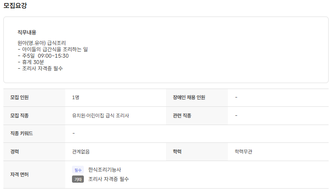Viewport: 332px width, 192px height.
Task: Click the 관련 직종 label
Action: click(x=182, y=116)
